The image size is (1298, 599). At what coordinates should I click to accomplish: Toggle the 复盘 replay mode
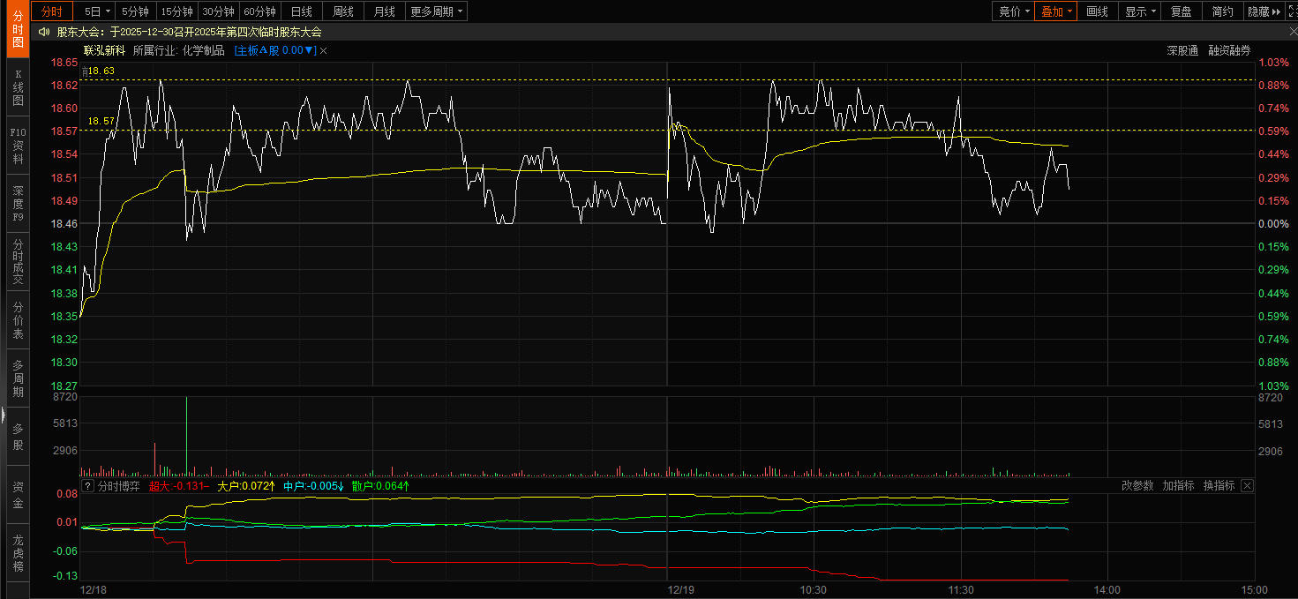1181,11
